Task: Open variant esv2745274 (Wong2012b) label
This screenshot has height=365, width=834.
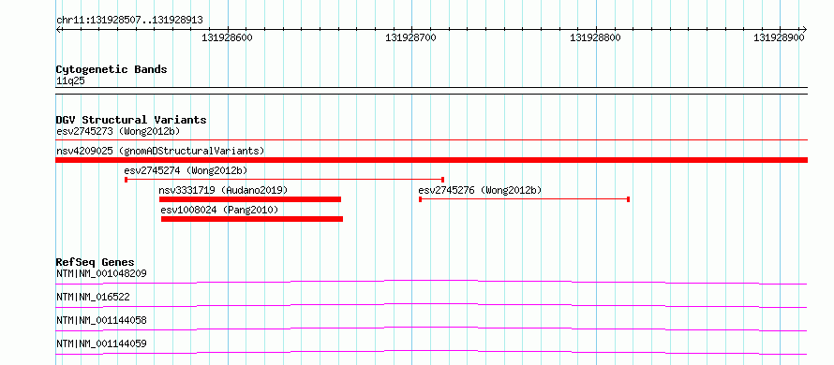Action: [186, 170]
